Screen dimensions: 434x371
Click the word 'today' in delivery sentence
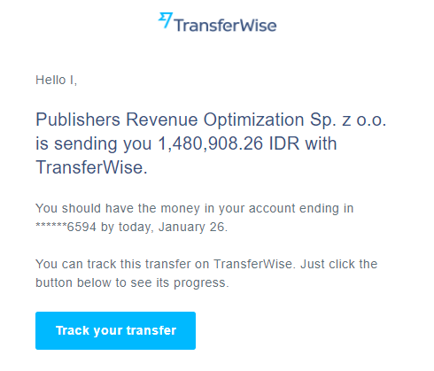(x=136, y=227)
